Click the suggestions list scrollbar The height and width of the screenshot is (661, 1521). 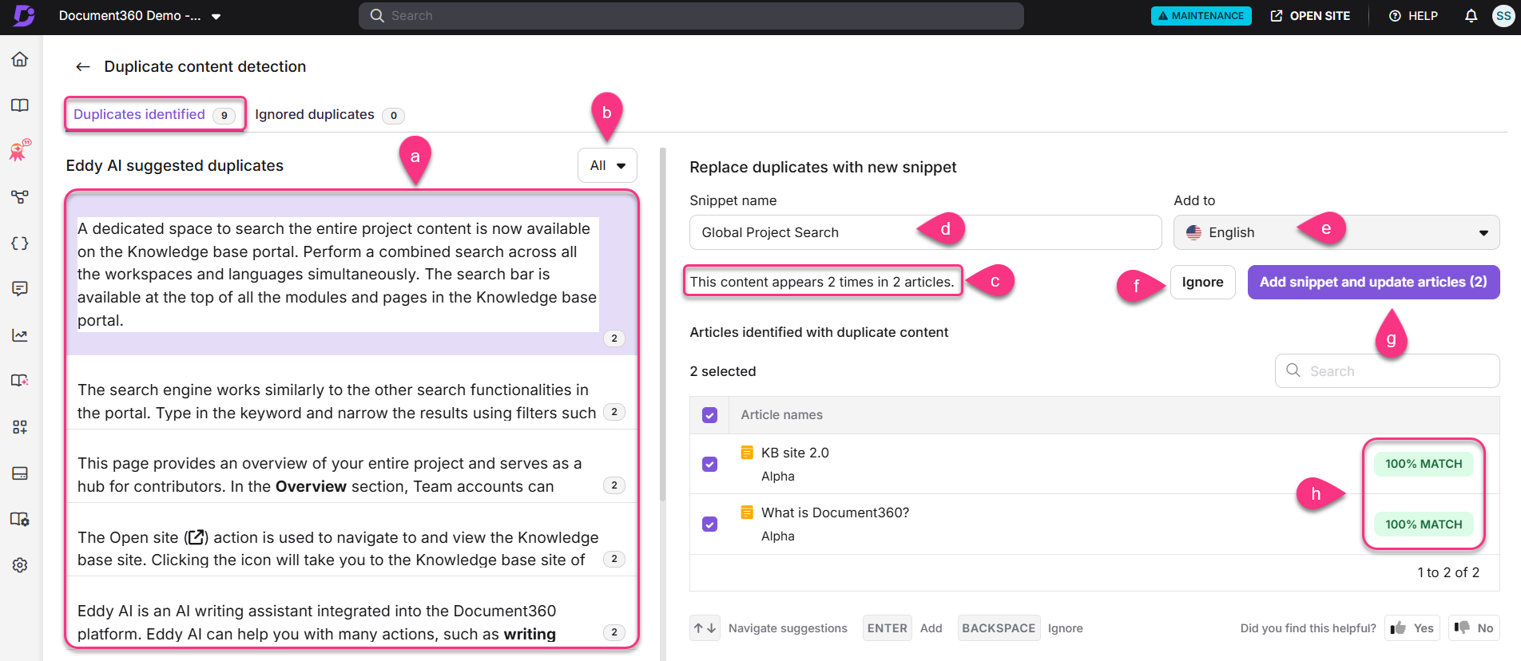(x=662, y=324)
